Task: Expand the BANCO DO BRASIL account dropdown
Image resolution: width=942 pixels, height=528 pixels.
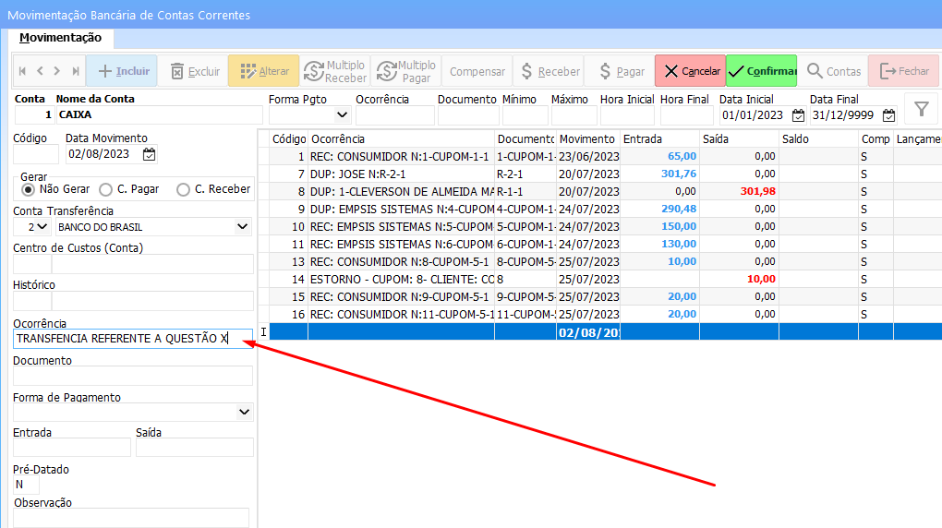Action: (242, 227)
